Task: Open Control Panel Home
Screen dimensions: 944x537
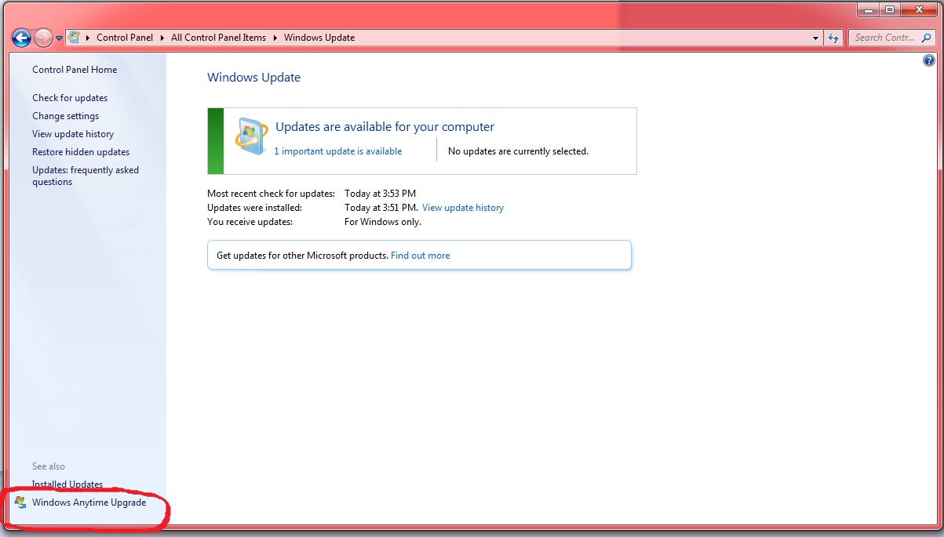Action: click(x=75, y=70)
